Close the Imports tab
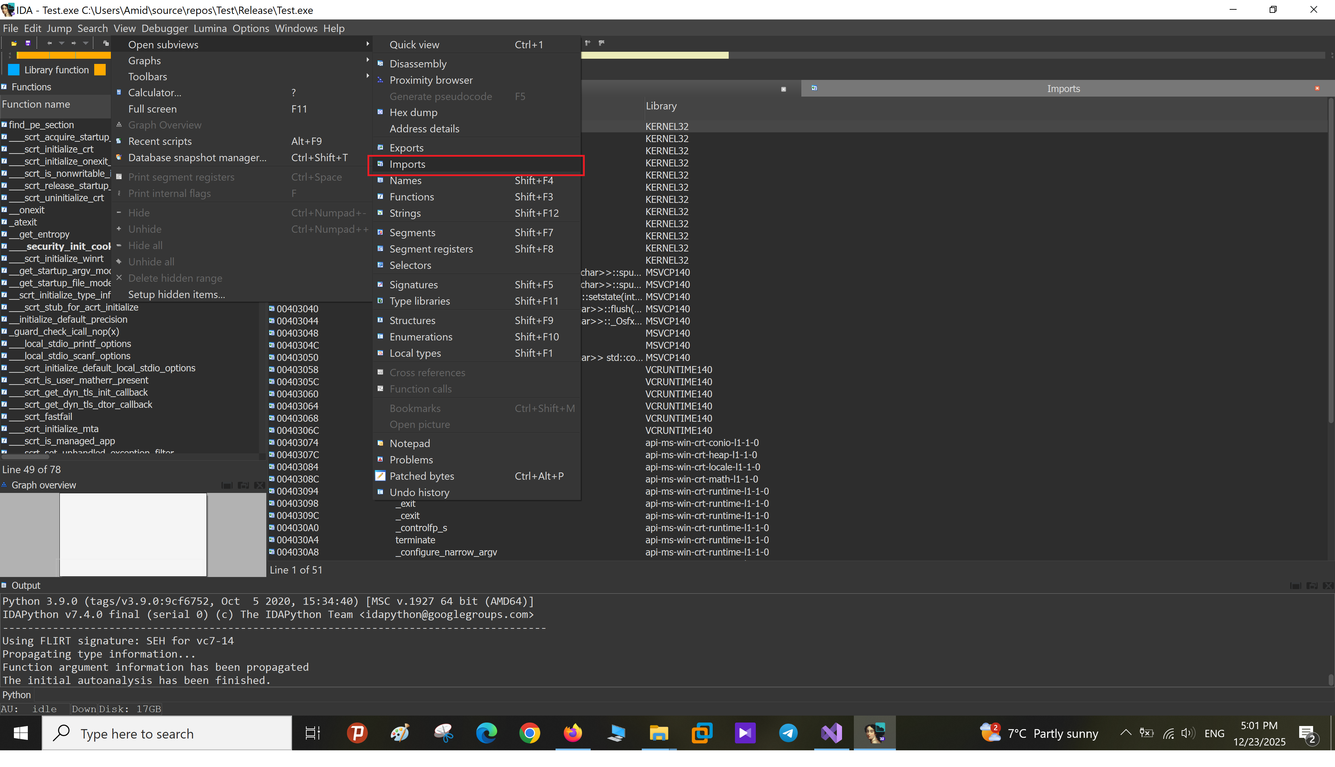Screen dimensions: 1335x767 click(1317, 89)
